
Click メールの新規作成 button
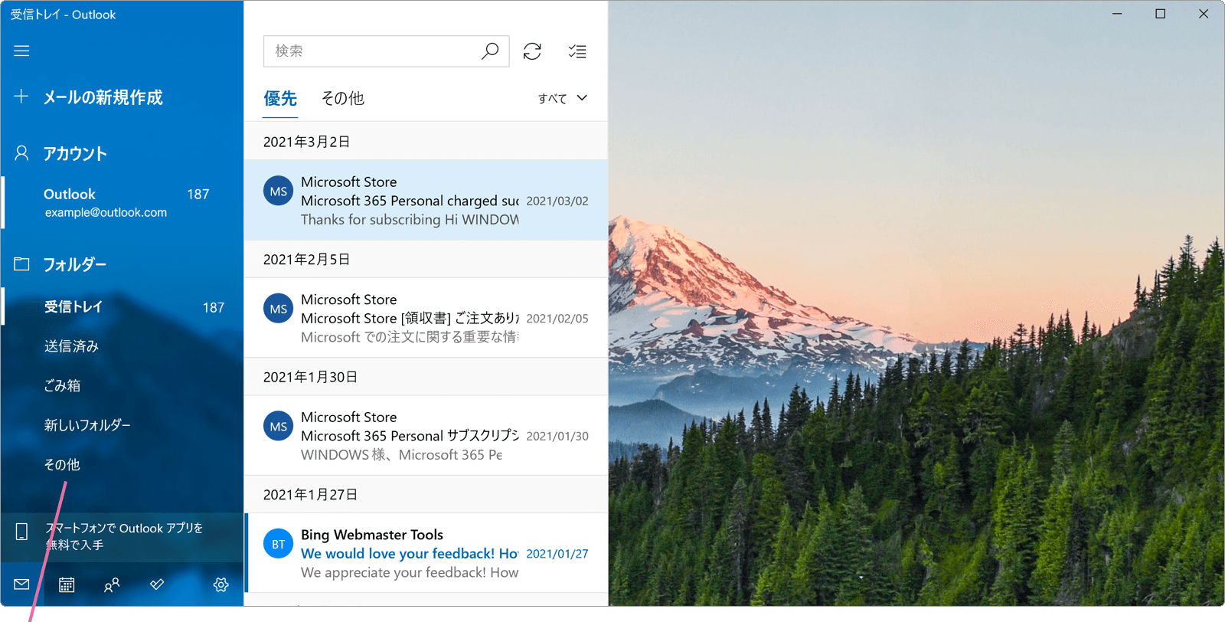pos(103,97)
